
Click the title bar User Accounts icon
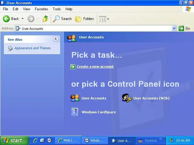[x=3, y=3]
